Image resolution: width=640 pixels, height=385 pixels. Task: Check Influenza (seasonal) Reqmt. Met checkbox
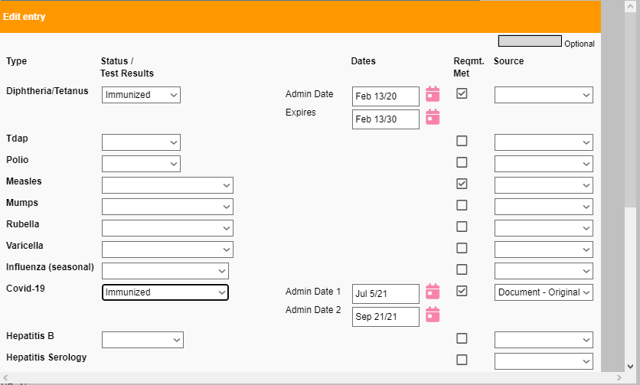462,269
